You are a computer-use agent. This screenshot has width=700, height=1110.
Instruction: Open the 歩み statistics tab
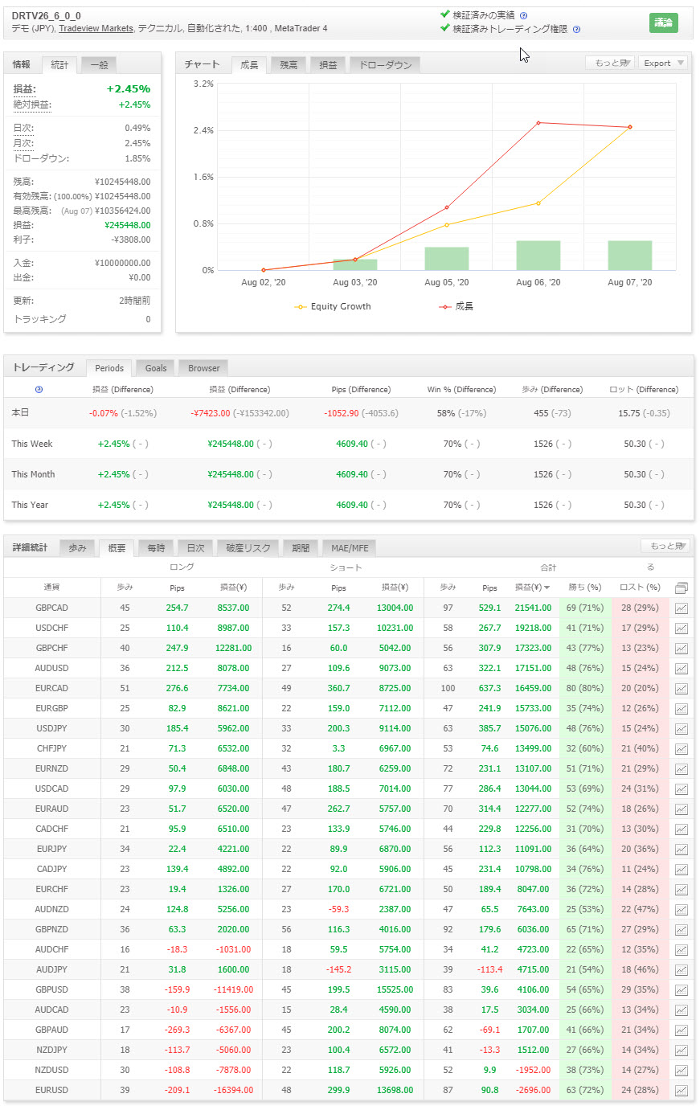[77, 548]
